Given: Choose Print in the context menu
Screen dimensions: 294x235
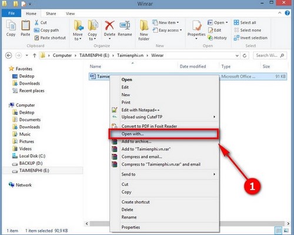Looking at the screenshot, I should [x=126, y=102].
